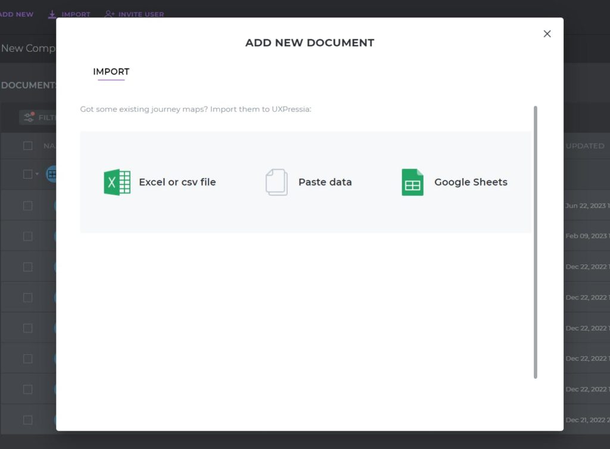
Task: Select Google Sheets import option
Action: pyautogui.click(x=455, y=182)
